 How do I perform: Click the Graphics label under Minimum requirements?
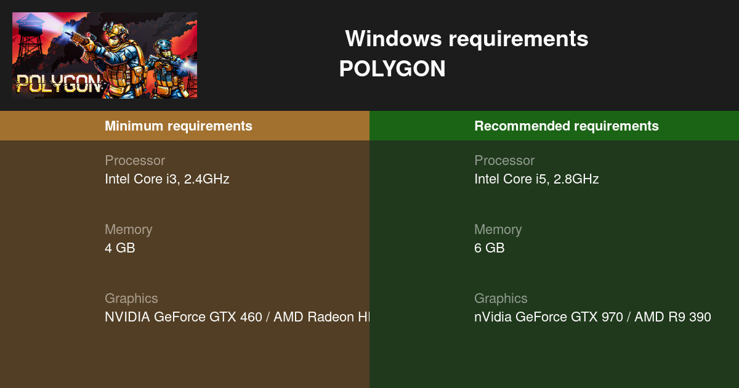[131, 299]
